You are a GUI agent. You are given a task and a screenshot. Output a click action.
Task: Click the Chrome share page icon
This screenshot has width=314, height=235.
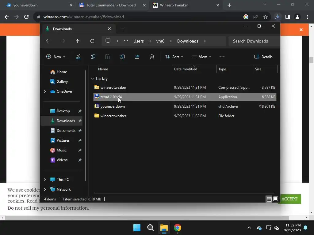tap(256, 17)
